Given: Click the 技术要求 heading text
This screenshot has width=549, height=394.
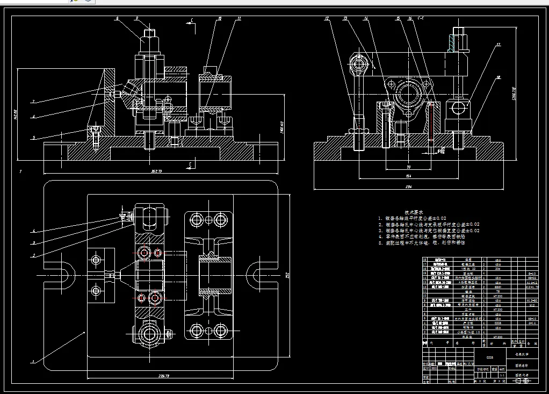Looking at the screenshot, I should (414, 212).
